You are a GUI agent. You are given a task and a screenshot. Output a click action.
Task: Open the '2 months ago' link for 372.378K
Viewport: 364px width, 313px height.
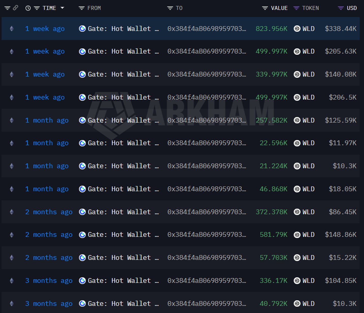pos(49,212)
